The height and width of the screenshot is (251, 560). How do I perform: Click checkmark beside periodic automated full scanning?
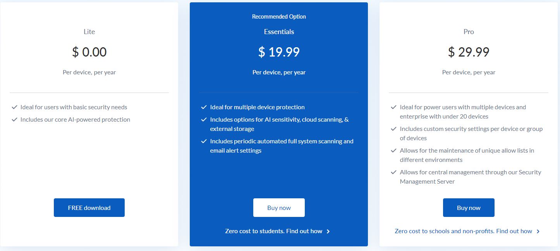pyautogui.click(x=204, y=141)
